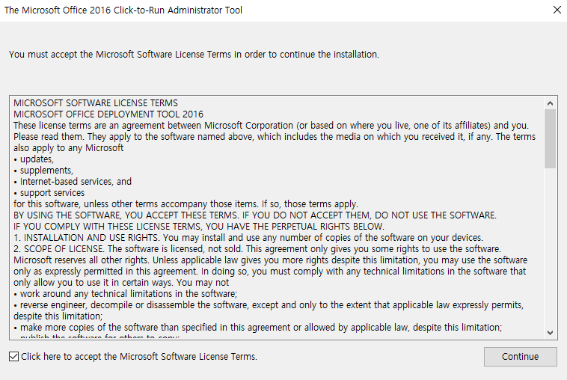Image resolution: width=567 pixels, height=380 pixels.
Task: Click the '• supplements,' bullet line
Action: [x=43, y=171]
